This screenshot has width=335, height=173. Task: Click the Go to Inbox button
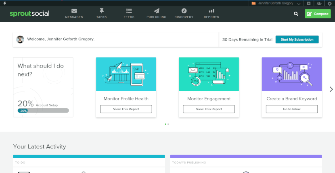point(292,109)
